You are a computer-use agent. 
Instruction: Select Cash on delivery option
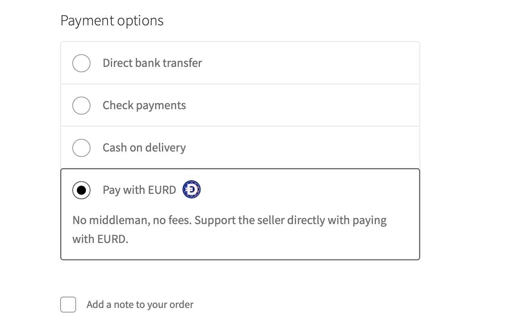(x=81, y=148)
